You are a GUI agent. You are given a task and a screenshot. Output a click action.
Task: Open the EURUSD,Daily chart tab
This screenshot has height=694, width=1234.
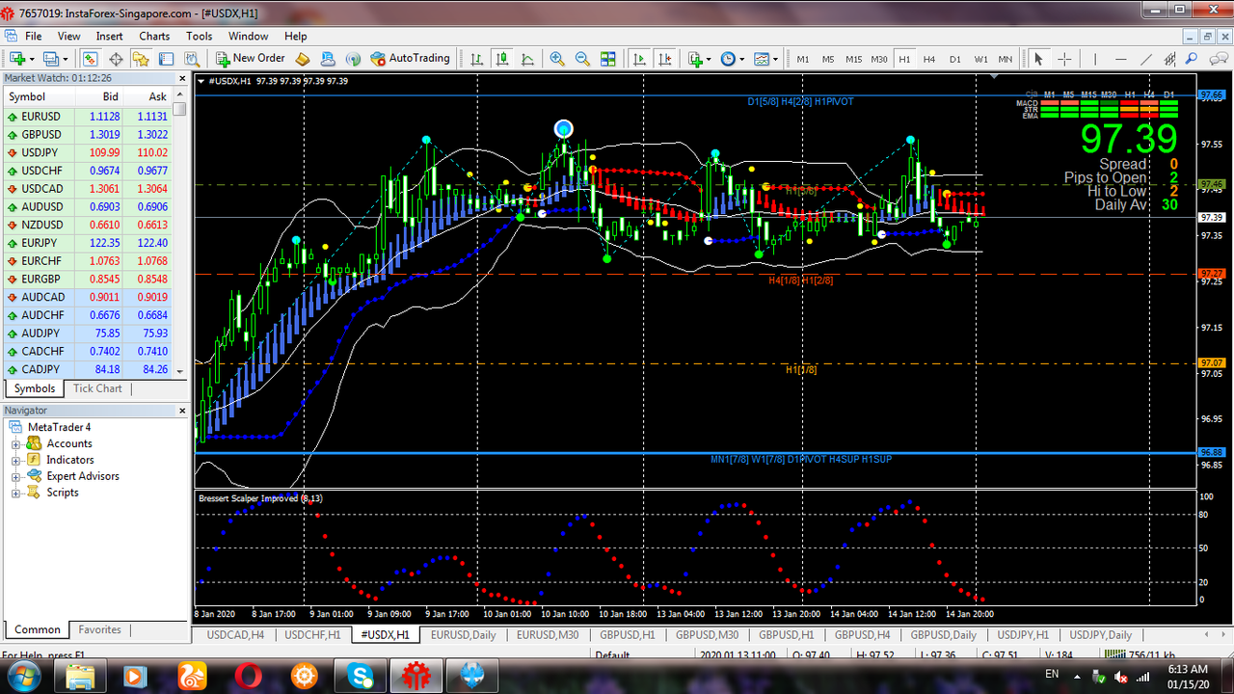(464, 635)
